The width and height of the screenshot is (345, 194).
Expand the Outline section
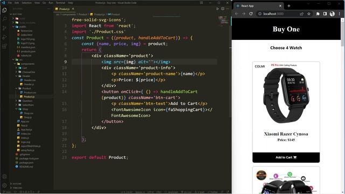point(17,184)
